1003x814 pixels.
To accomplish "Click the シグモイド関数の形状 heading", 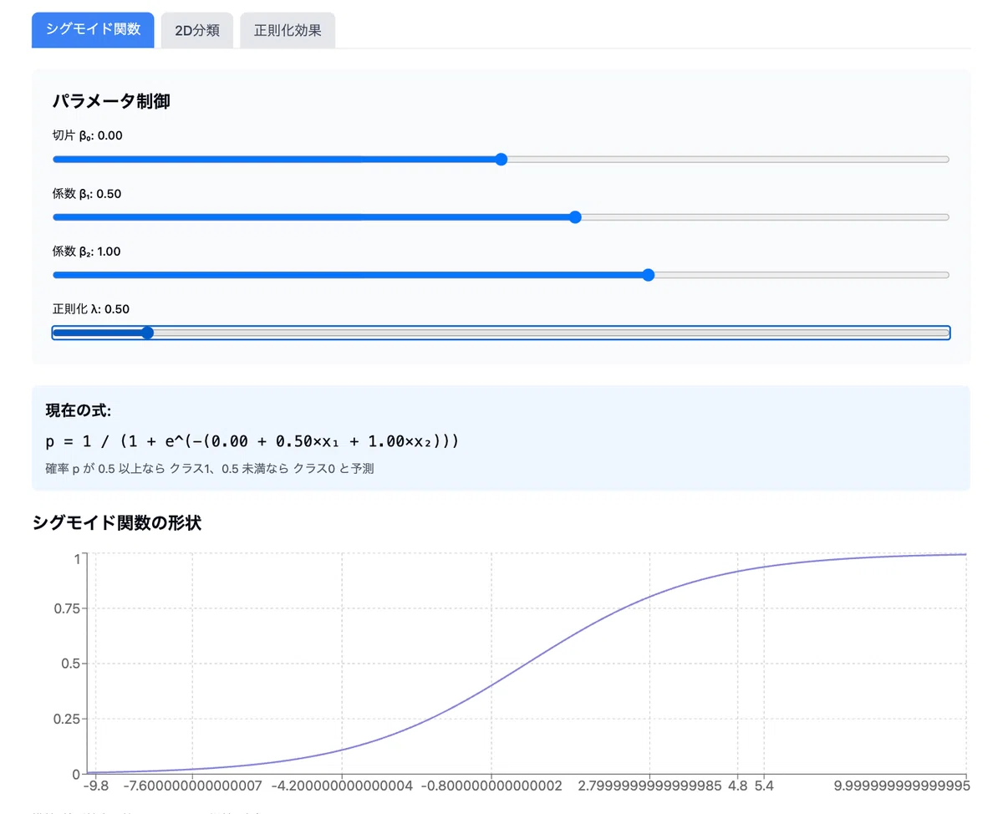I will (x=117, y=523).
